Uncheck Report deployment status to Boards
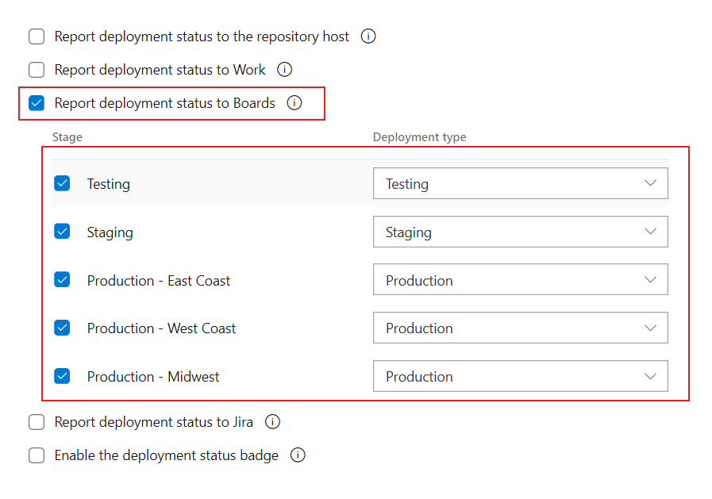The width and height of the screenshot is (712, 499). pos(37,103)
